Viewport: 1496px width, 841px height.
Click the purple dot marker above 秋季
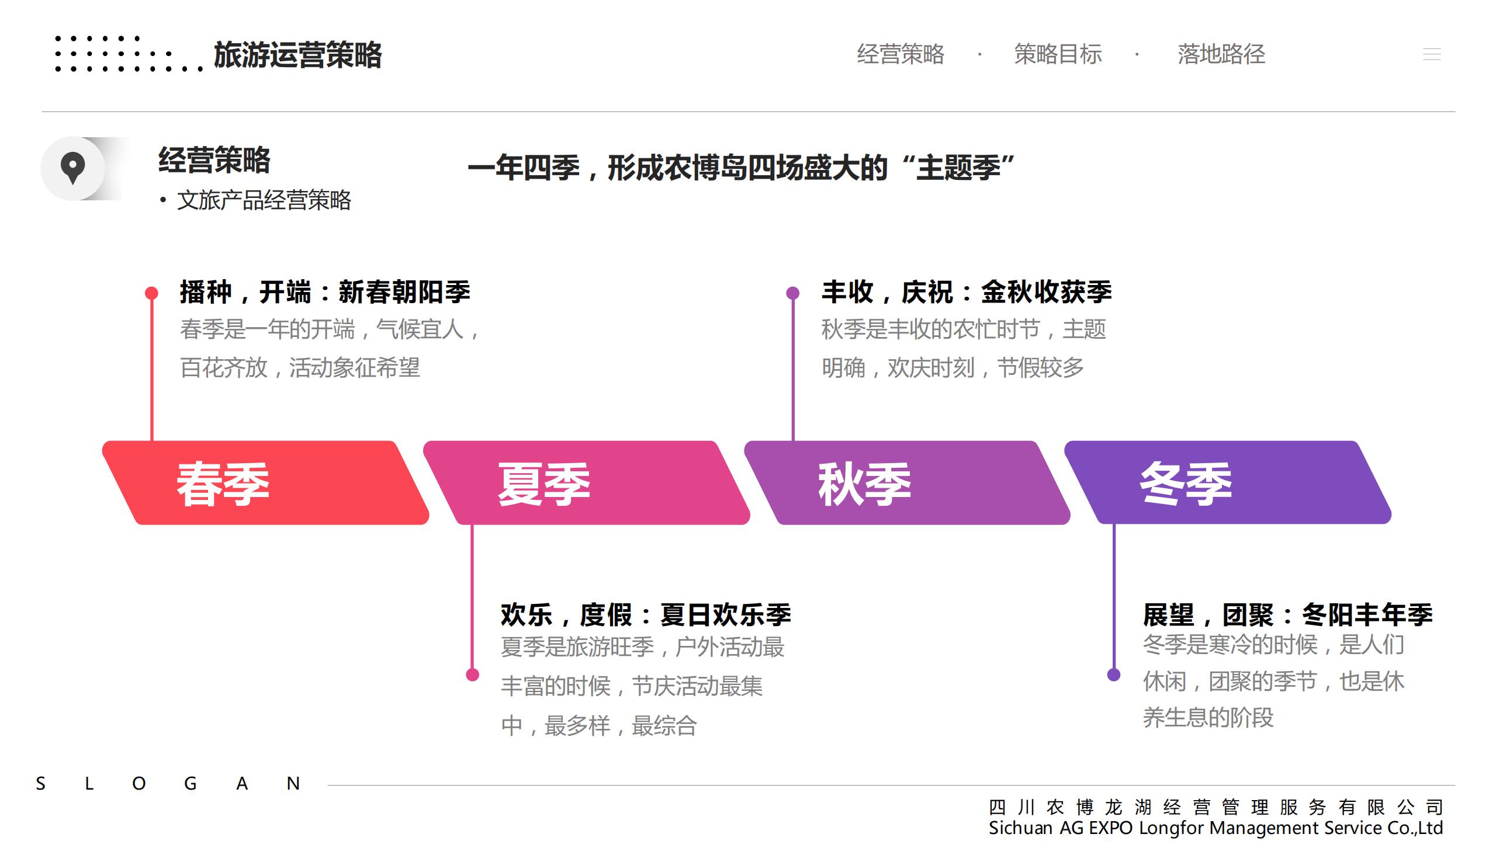pos(792,293)
